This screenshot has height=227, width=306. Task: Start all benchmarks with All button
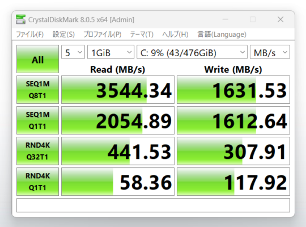point(37,59)
